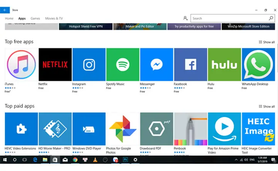Open Task View in the taskbar
This screenshot has height=171, width=278.
tap(25, 160)
